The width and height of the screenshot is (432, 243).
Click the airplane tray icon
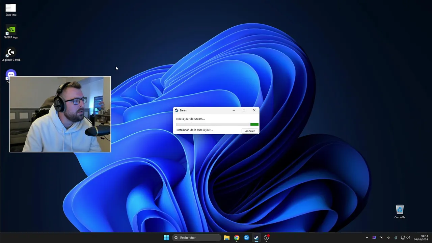click(381, 238)
